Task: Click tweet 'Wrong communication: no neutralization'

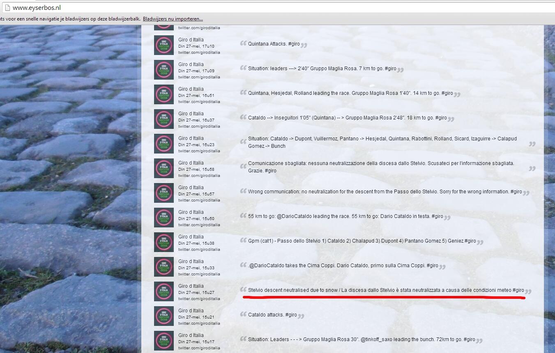Action: (x=385, y=192)
